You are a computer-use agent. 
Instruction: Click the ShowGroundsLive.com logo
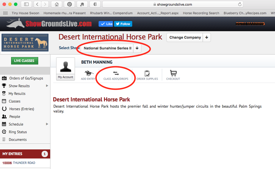tap(49, 24)
